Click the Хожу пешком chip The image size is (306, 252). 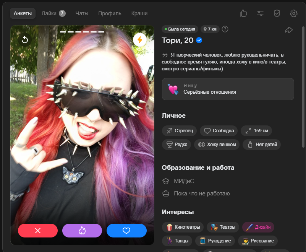tap(217, 145)
